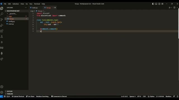
Task: Click Blackbox Searching status item
Action: pyautogui.click(x=43, y=96)
